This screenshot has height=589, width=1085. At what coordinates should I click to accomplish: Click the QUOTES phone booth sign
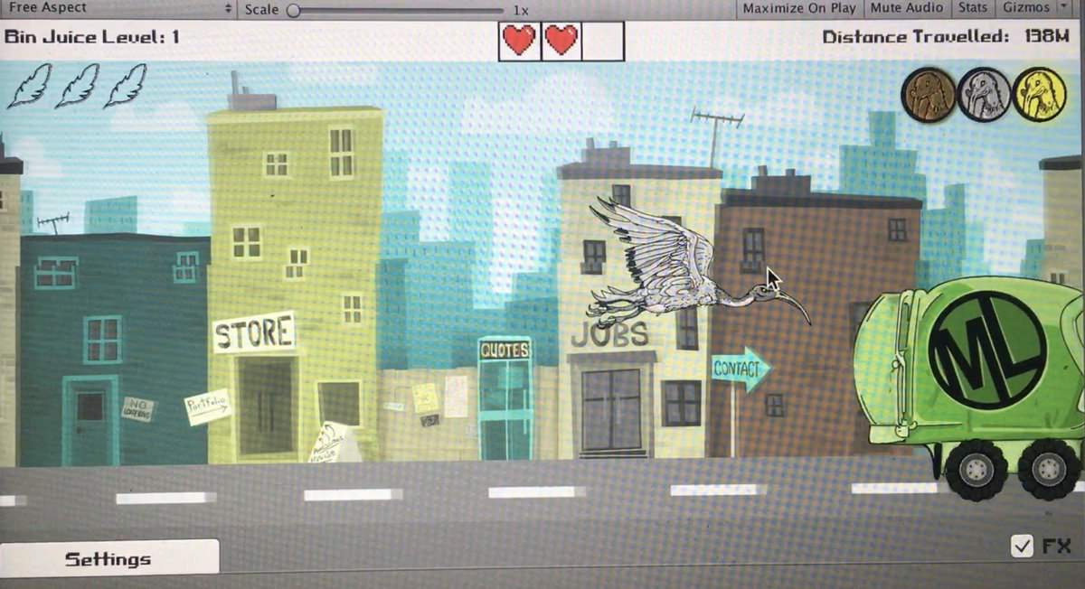point(505,350)
